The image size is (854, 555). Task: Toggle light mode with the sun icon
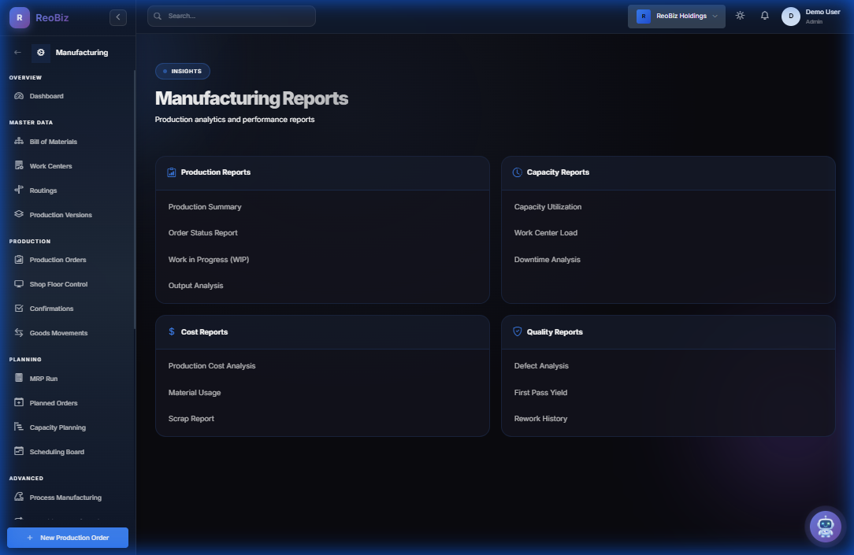740,15
